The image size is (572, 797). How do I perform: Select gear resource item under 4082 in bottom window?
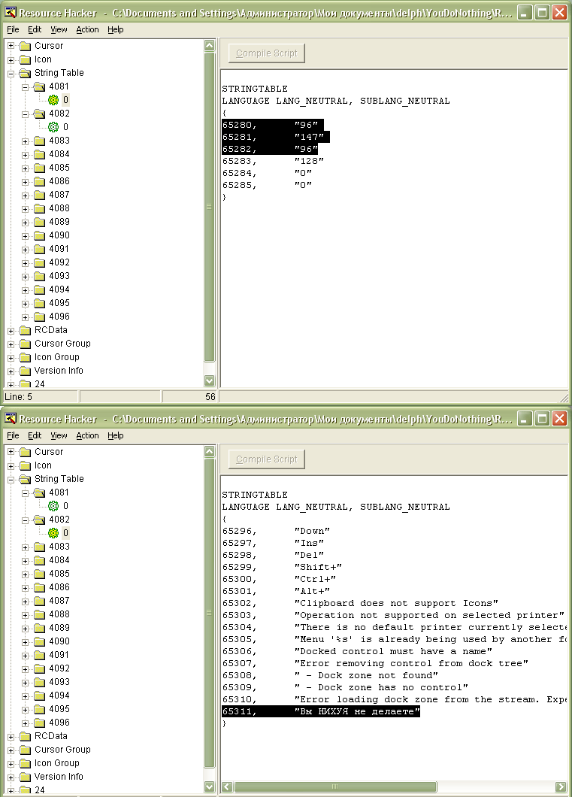[53, 532]
